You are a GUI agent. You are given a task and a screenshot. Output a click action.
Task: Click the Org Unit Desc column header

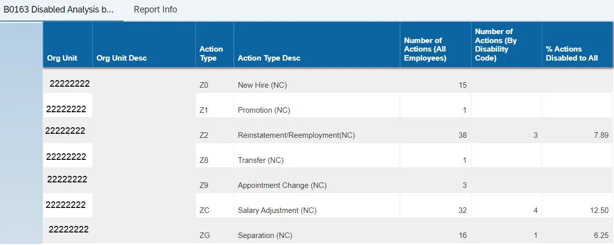click(x=121, y=58)
